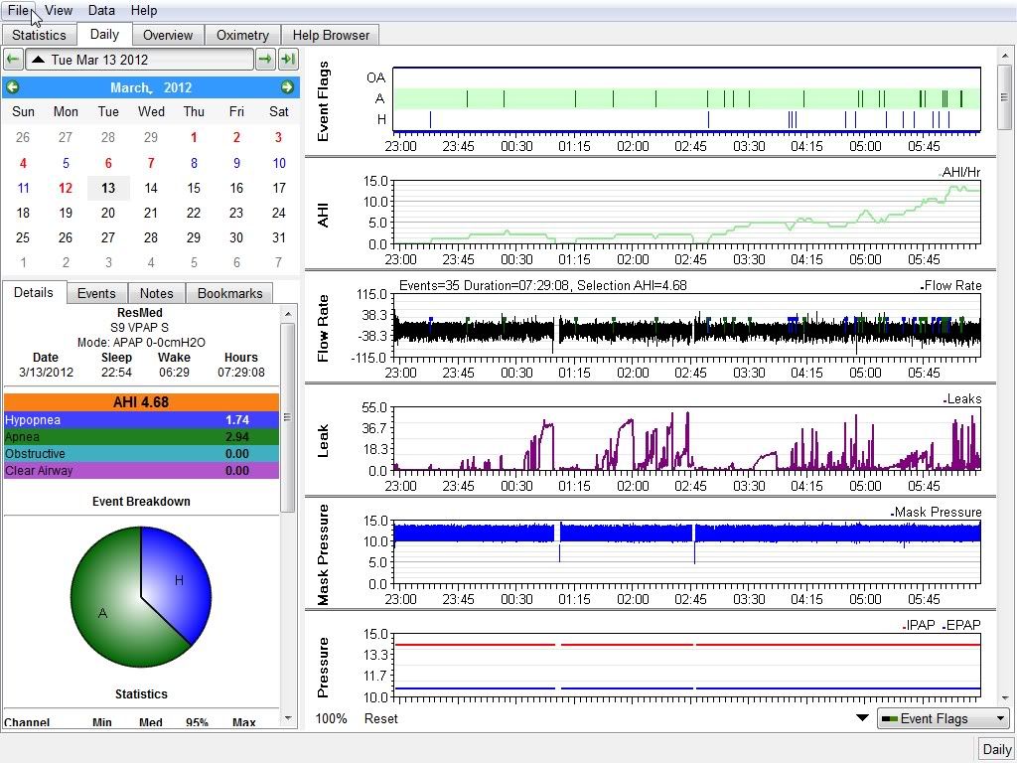The height and width of the screenshot is (763, 1017).
Task: Select March 14 in the calendar
Action: pos(151,188)
